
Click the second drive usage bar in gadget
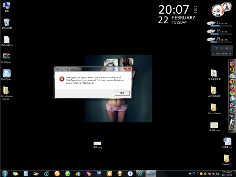221,34
